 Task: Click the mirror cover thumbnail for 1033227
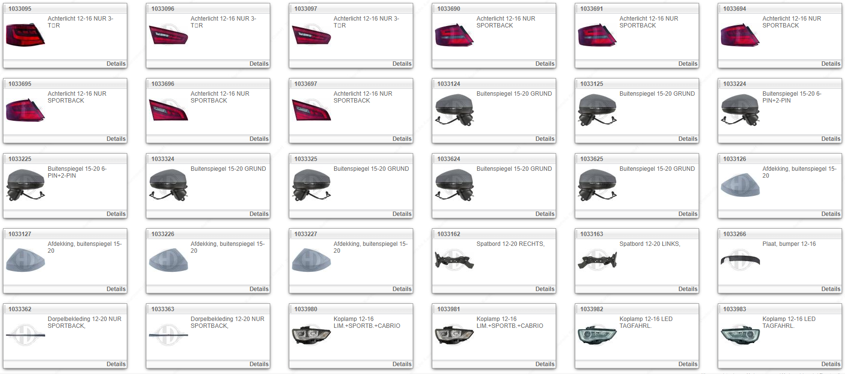coord(311,260)
